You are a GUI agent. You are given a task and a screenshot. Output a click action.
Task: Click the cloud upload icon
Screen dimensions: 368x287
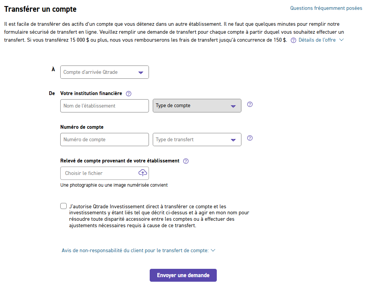(143, 173)
